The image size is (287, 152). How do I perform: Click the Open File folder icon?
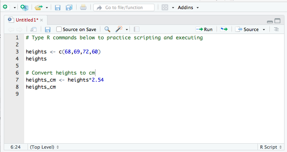(38, 7)
